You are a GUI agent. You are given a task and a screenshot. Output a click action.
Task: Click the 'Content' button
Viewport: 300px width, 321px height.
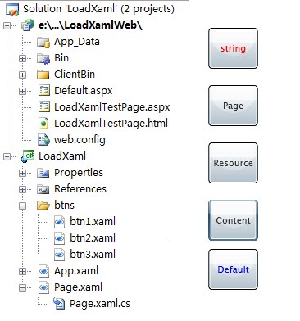pyautogui.click(x=233, y=220)
